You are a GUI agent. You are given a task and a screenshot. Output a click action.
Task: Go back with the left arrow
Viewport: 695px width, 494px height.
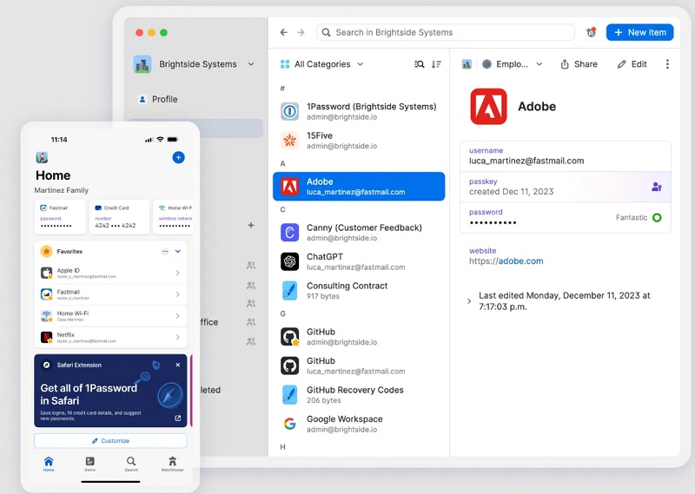284,32
